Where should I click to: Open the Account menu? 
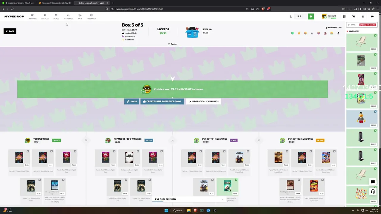click(x=329, y=17)
